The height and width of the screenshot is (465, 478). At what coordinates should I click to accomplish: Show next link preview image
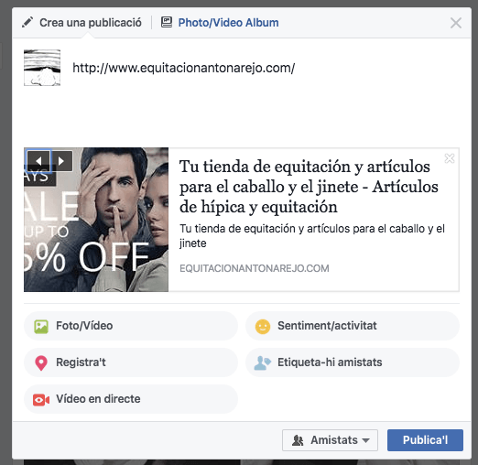[61, 161]
